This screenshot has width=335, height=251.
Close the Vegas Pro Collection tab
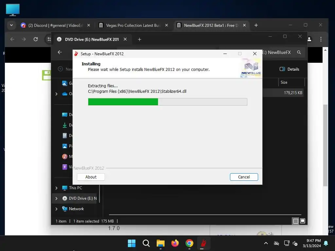click(x=167, y=25)
